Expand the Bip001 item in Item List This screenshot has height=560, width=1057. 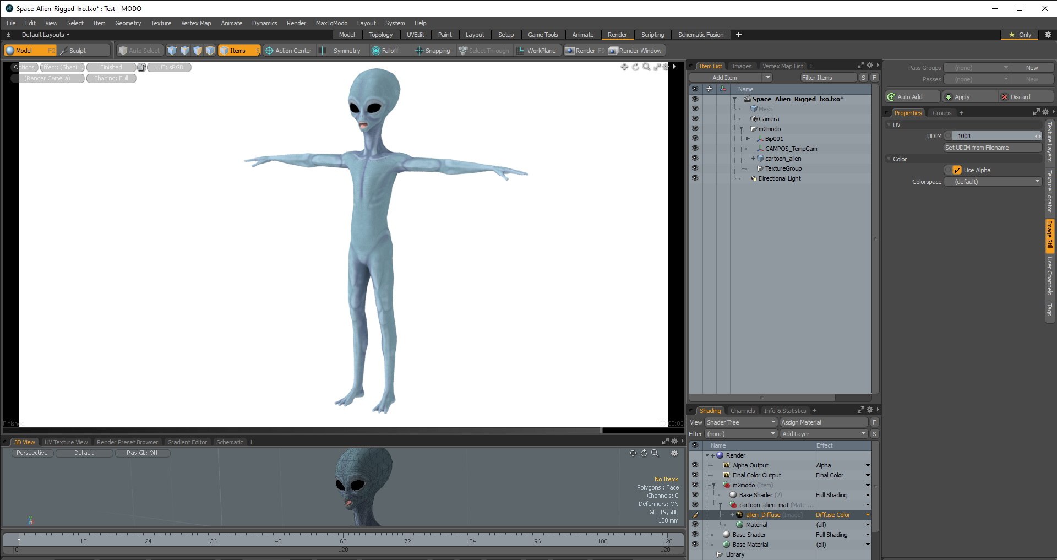pyautogui.click(x=748, y=139)
